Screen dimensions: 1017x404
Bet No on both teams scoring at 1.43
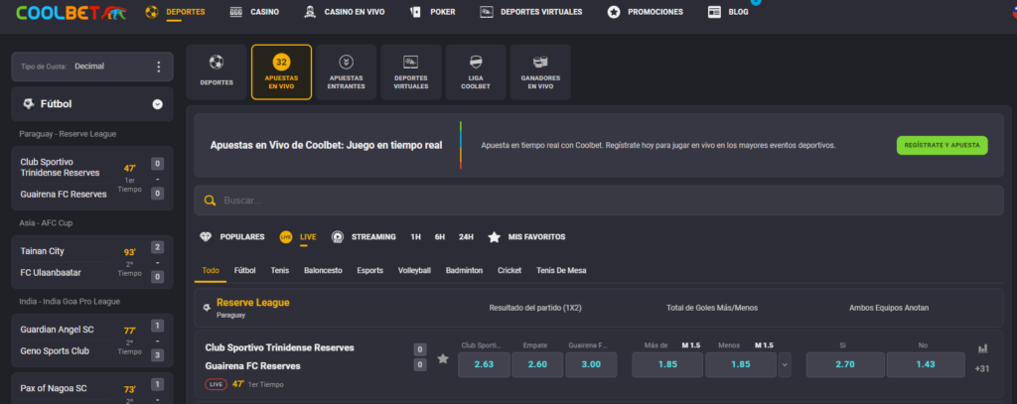tap(926, 364)
